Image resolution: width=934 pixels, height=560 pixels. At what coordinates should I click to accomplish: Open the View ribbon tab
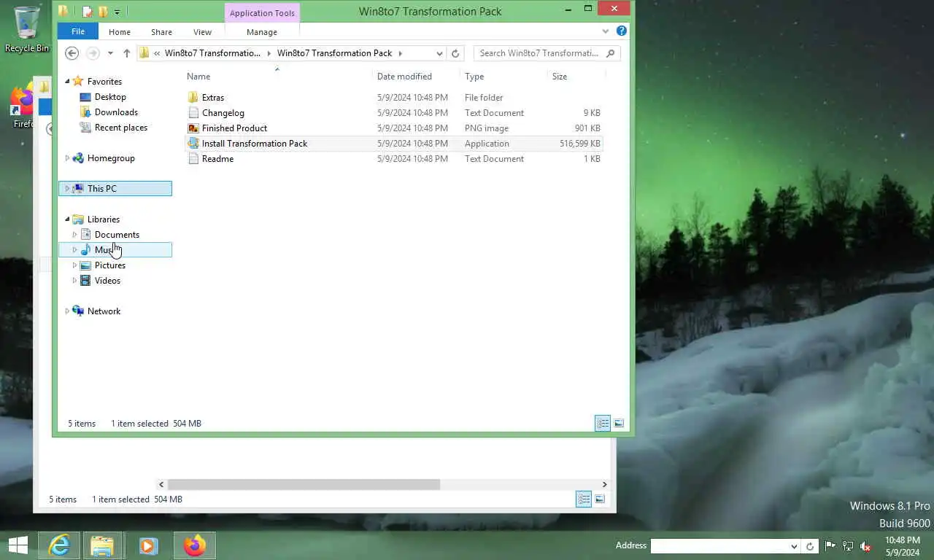[x=202, y=32]
